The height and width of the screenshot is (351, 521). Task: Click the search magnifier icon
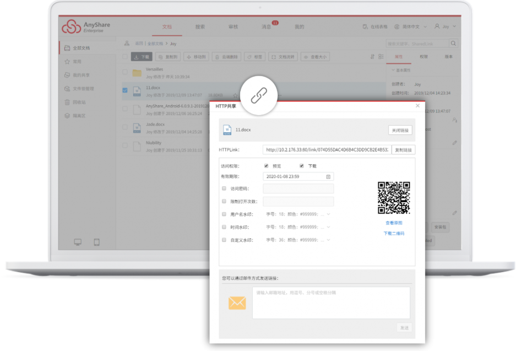click(x=453, y=44)
